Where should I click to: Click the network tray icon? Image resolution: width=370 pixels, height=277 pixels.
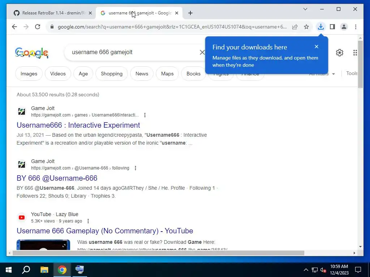click(x=315, y=270)
